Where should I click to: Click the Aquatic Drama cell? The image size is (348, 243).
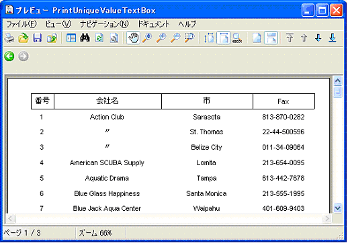coord(107,179)
